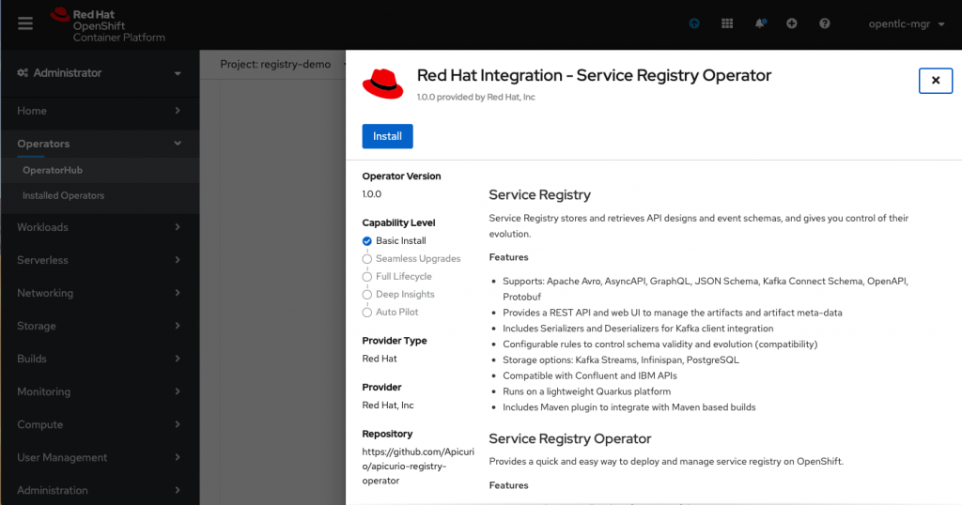This screenshot has height=505, width=962.
Task: Click the cluster update status icon
Action: (694, 23)
